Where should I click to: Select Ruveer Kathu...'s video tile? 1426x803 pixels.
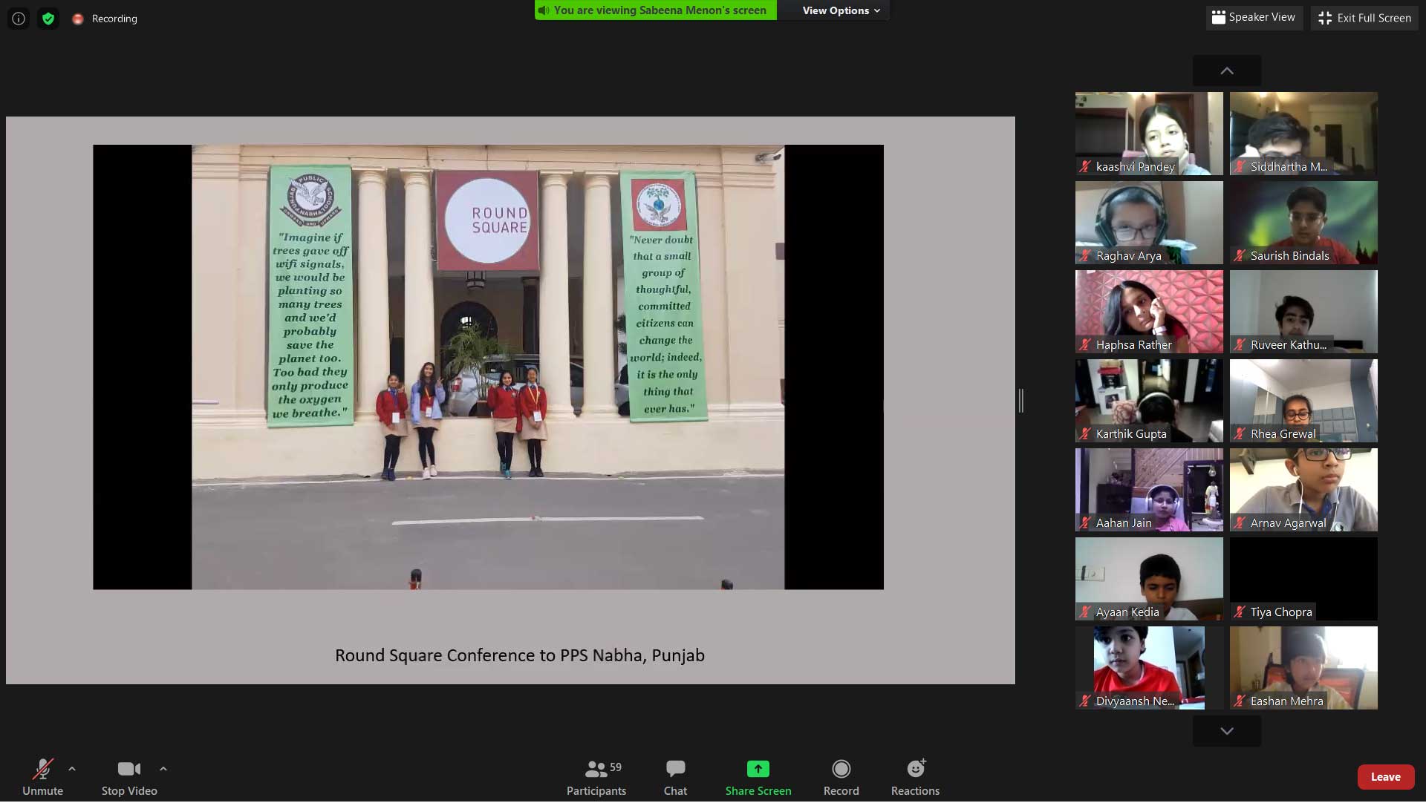(1303, 312)
